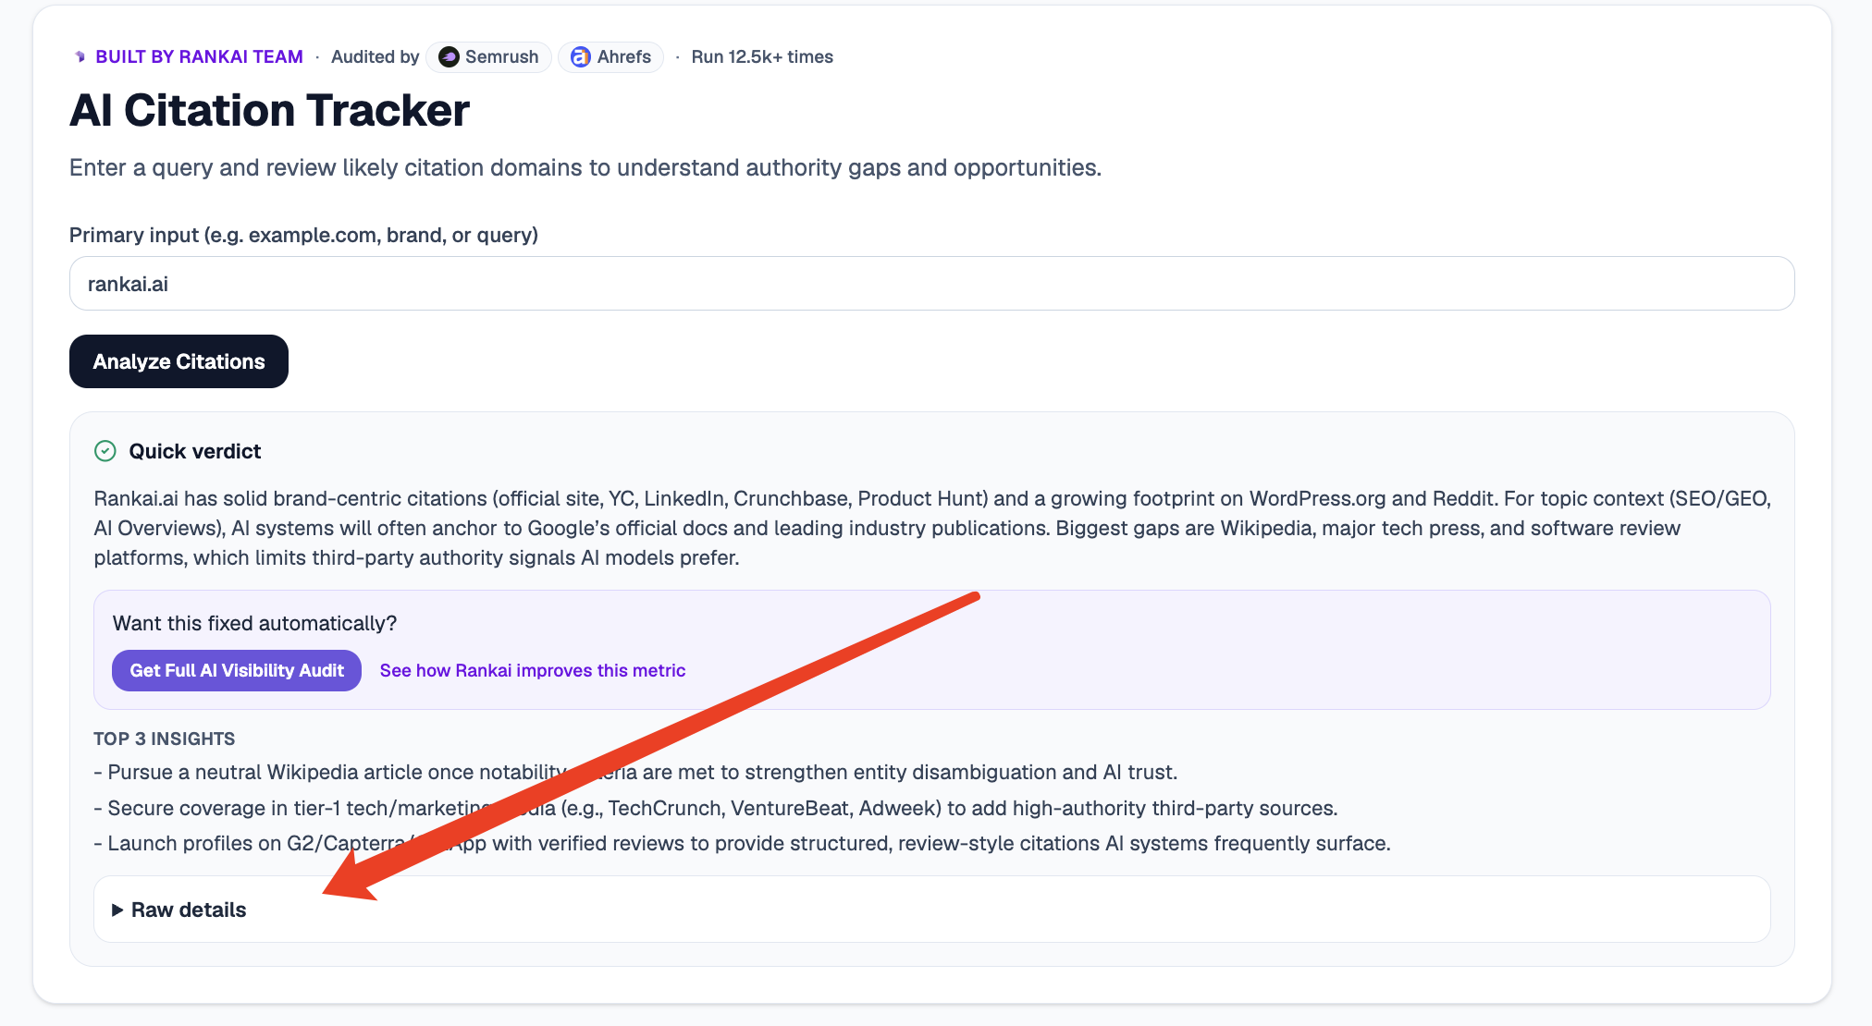The height and width of the screenshot is (1026, 1872).
Task: Open See how Rankai improves this metric link
Action: [x=533, y=670]
